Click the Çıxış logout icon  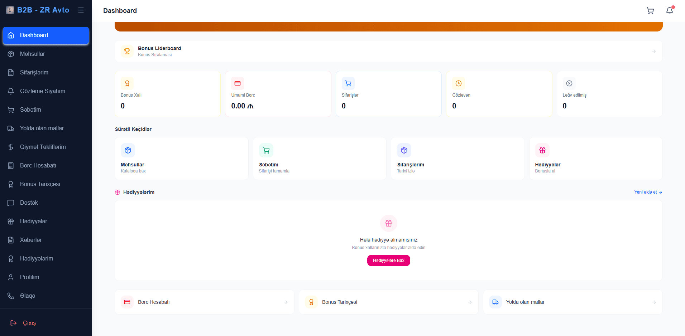coord(14,323)
